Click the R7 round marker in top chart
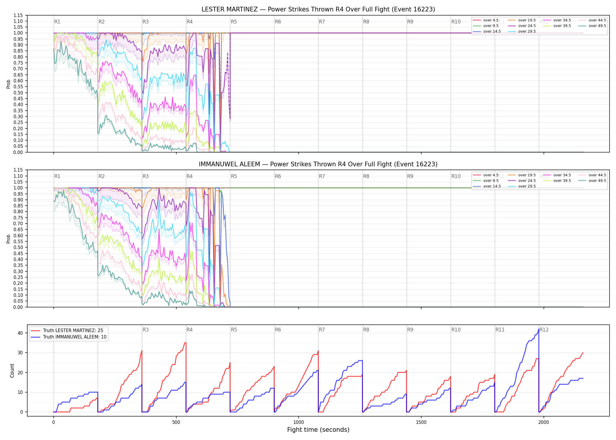This screenshot has width=616, height=440. click(322, 22)
